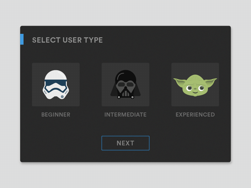Viewport: 251px width, 188px height.
Task: Click Yoda's left eye
Action: point(190,88)
